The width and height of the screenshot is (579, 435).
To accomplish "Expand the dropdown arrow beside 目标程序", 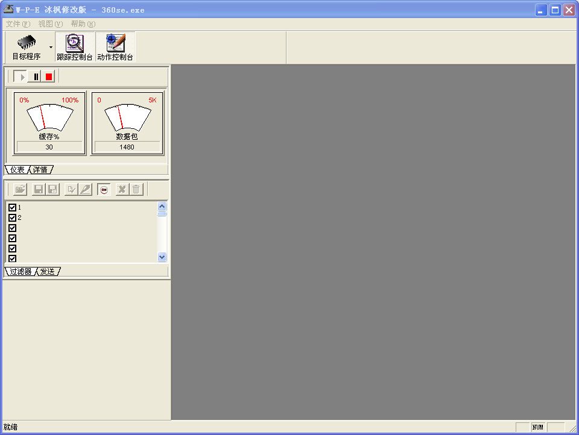I will point(51,47).
